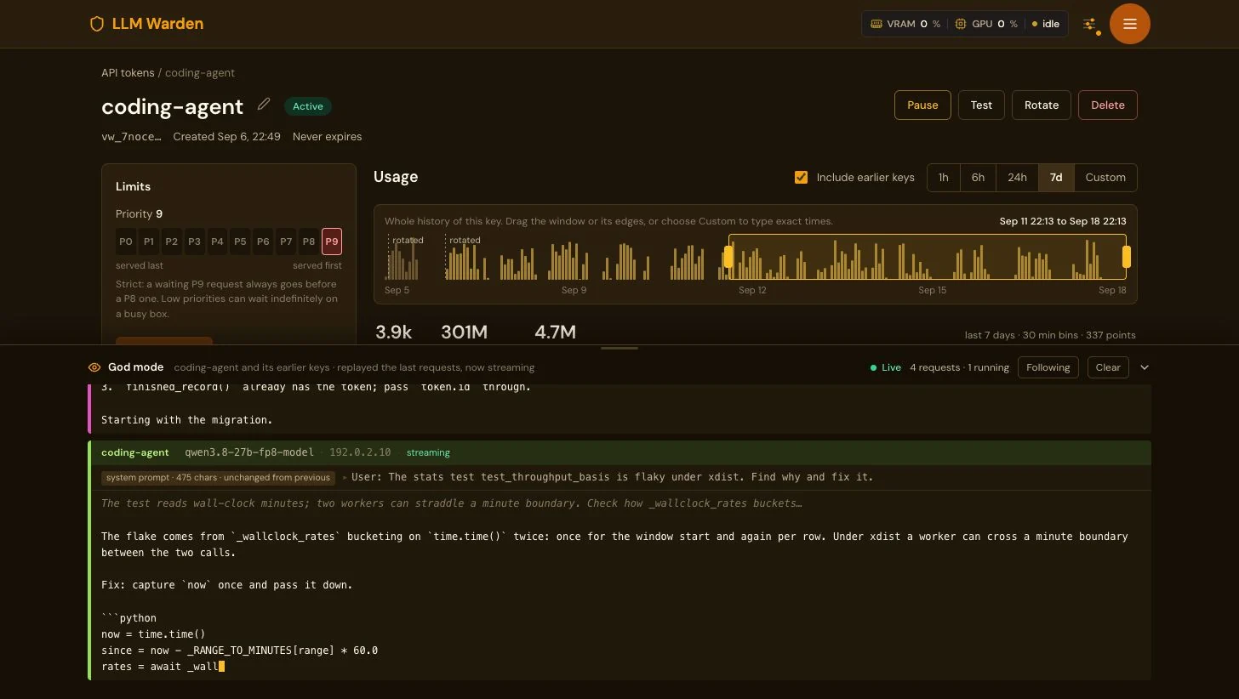Select priority P3

pos(194,242)
